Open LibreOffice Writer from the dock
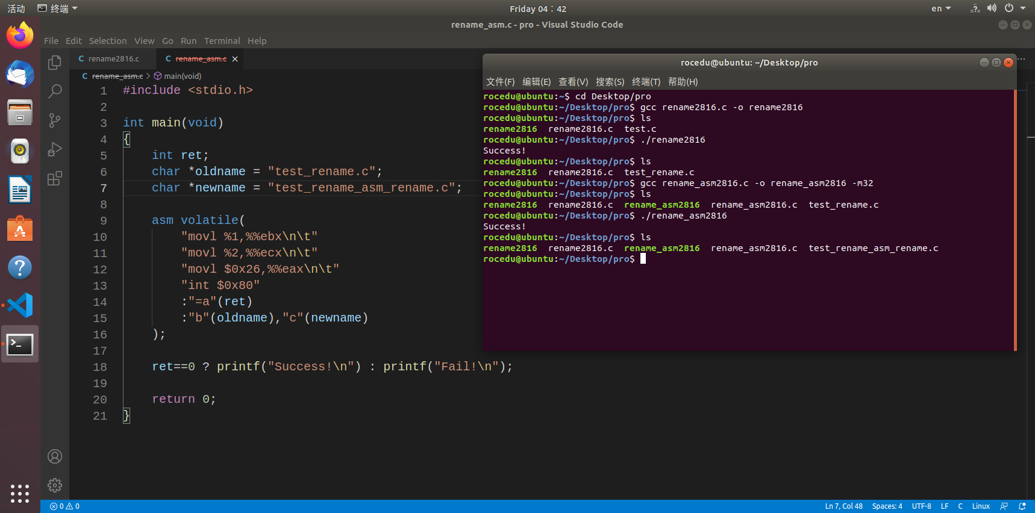Image resolution: width=1035 pixels, height=513 pixels. click(x=20, y=190)
